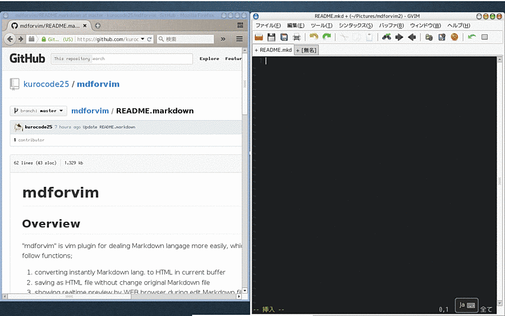Open the ウィンドウ(W) menu in GVIM
This screenshot has width=505, height=316.
[425, 25]
